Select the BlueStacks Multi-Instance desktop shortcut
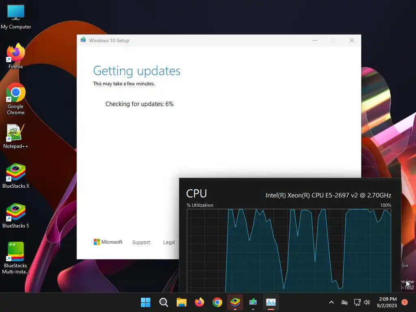The width and height of the screenshot is (416, 312). point(16,258)
